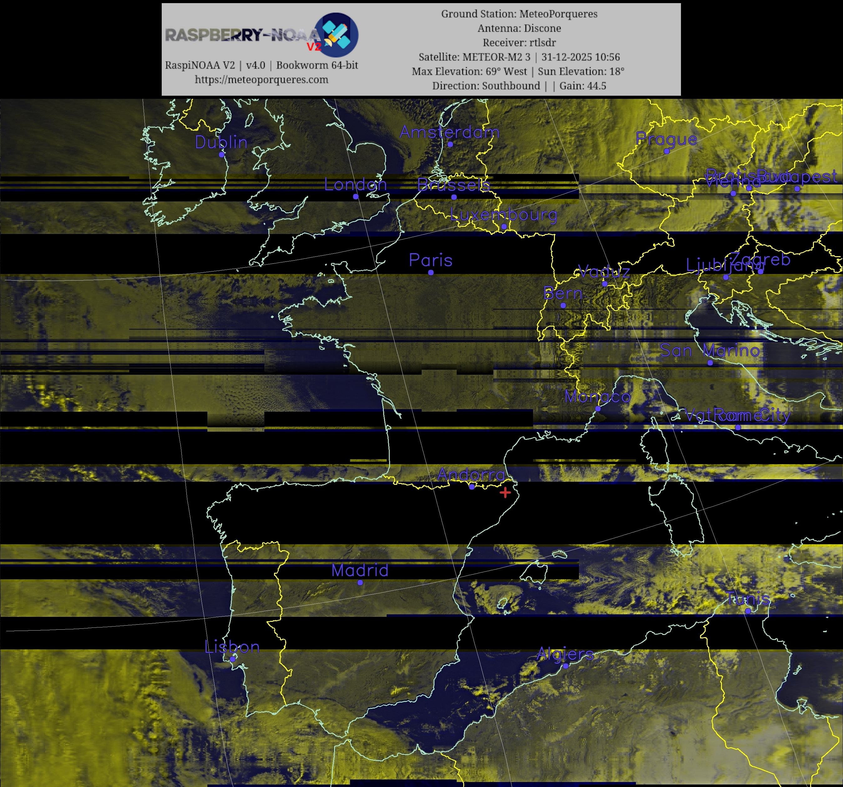This screenshot has width=843, height=787.
Task: Open the meteoporqueres.com URL text
Action: coord(261,80)
